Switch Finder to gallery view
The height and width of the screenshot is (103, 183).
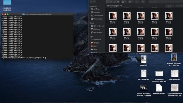click(x=118, y=2)
